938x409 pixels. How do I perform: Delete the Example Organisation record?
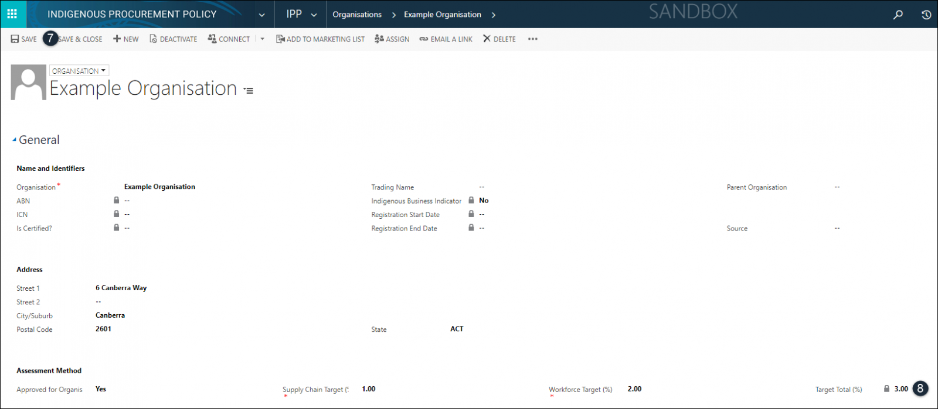[499, 39]
